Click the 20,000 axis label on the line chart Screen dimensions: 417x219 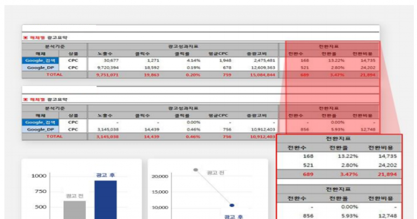coord(158,176)
